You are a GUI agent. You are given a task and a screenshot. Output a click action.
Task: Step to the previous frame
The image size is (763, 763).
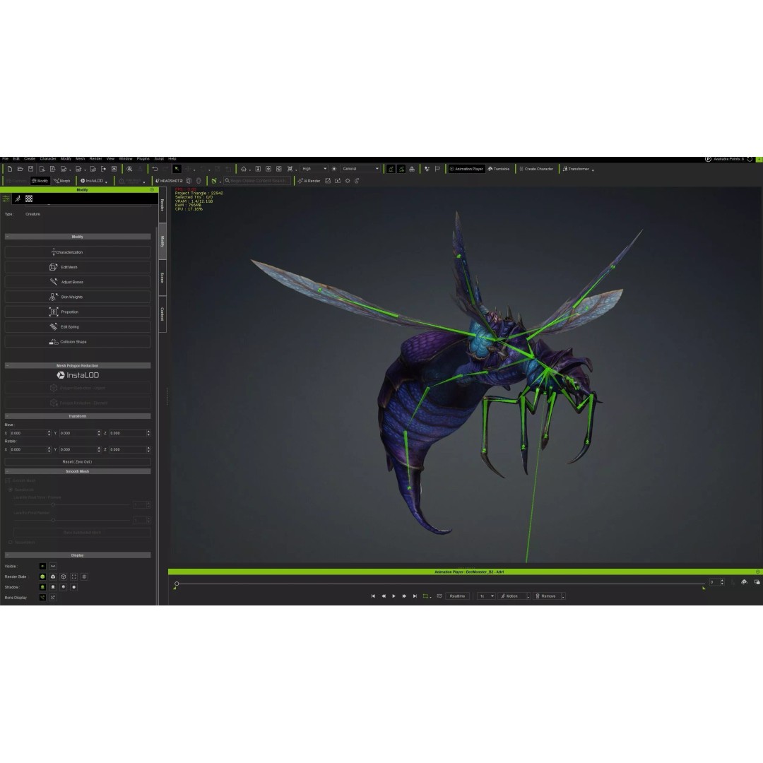point(384,596)
